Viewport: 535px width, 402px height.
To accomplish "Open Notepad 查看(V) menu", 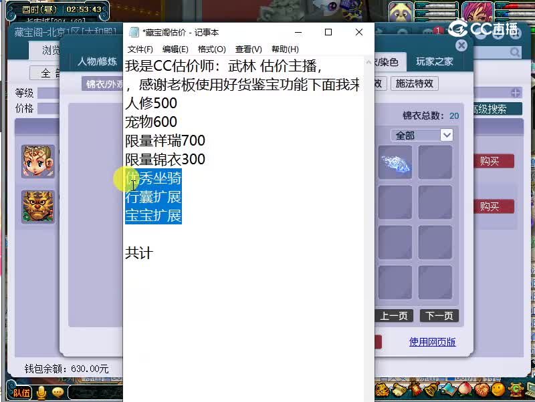I will point(248,49).
